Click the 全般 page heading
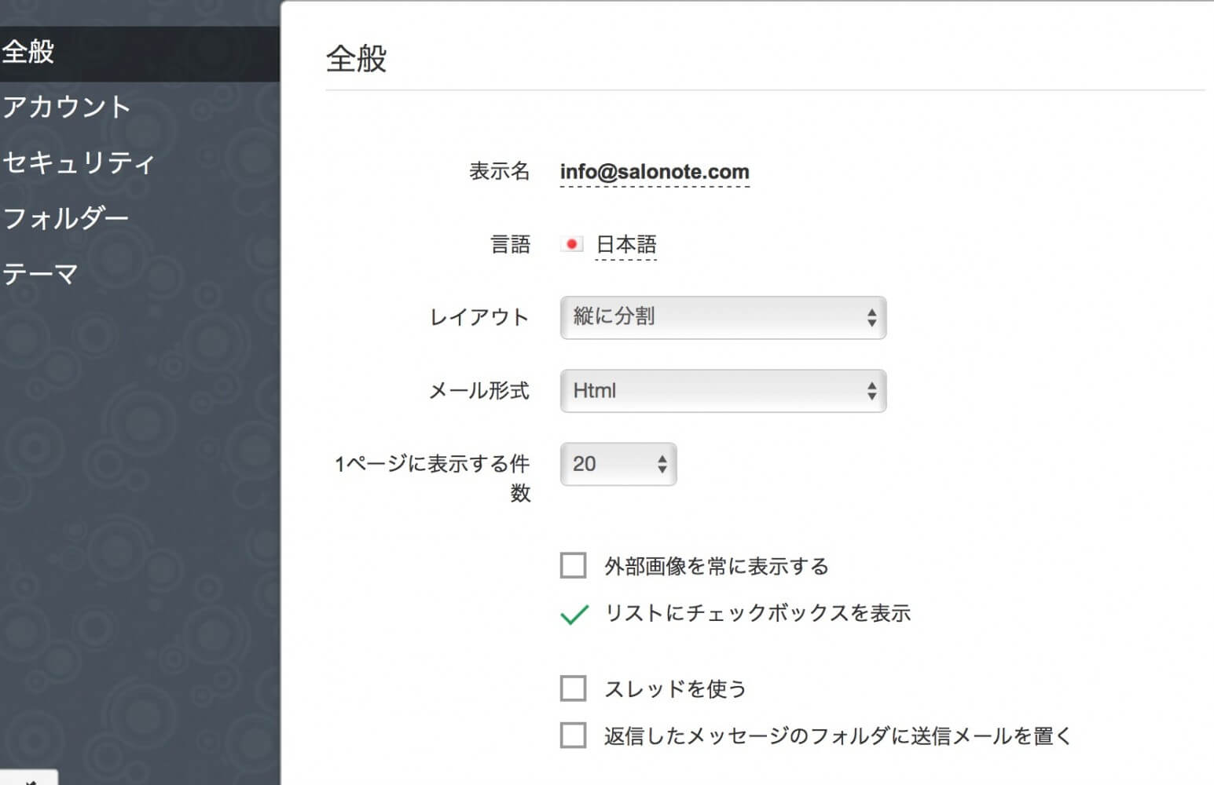This screenshot has width=1214, height=785. (357, 59)
